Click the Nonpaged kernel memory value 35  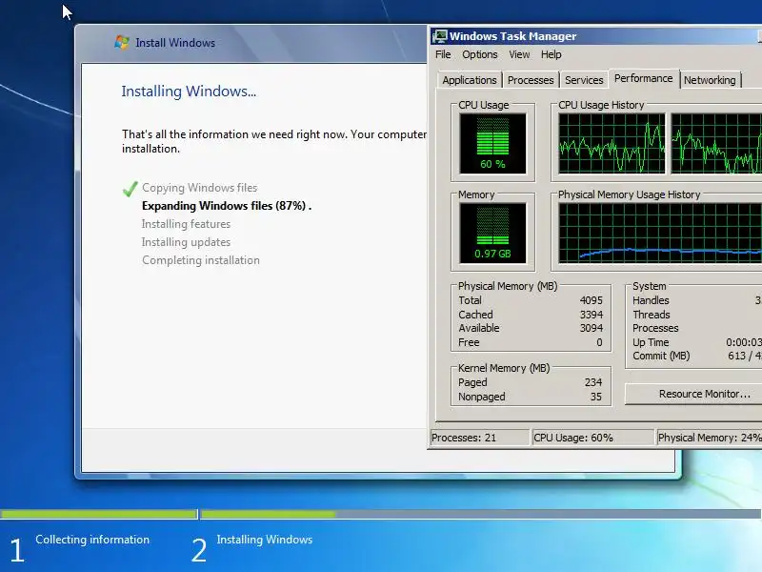pyautogui.click(x=596, y=397)
